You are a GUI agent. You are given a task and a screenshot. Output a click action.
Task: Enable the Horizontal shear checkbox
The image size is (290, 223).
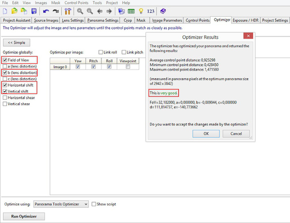click(5, 98)
